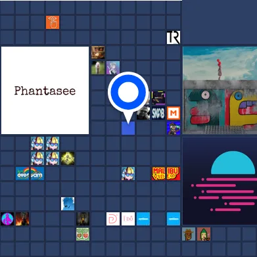
Task: Select the pink D logo tile
Action: 113,219
